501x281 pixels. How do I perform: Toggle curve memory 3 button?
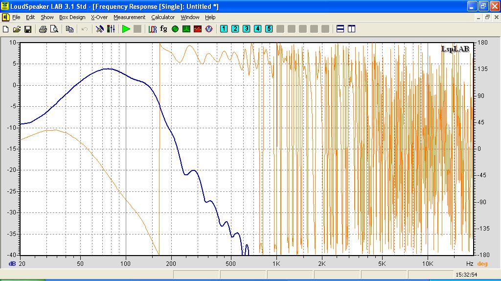point(246,29)
